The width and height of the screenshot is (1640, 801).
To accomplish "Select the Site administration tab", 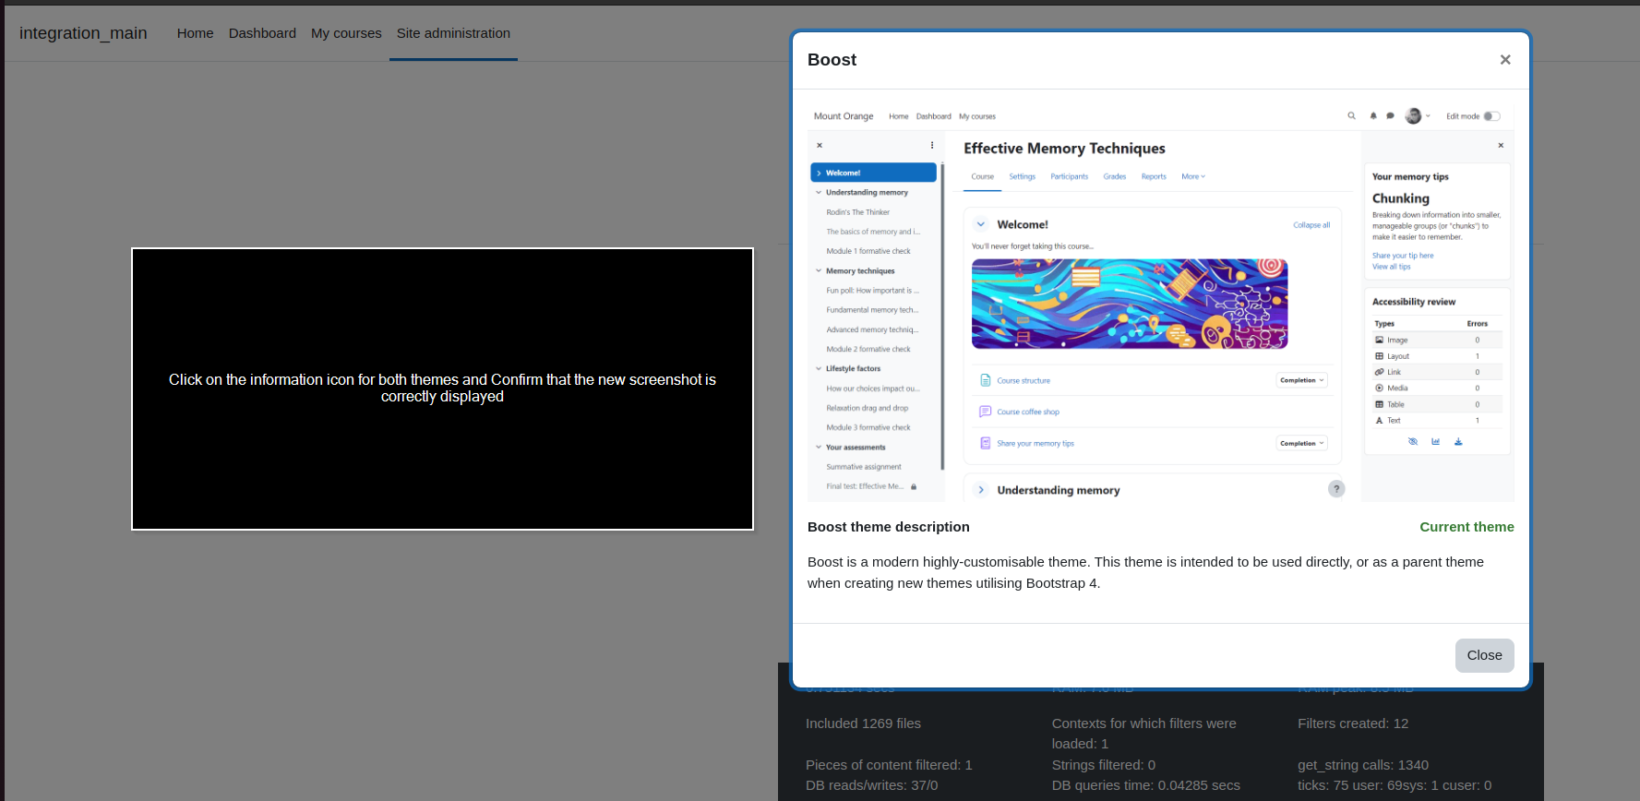I will (x=453, y=33).
